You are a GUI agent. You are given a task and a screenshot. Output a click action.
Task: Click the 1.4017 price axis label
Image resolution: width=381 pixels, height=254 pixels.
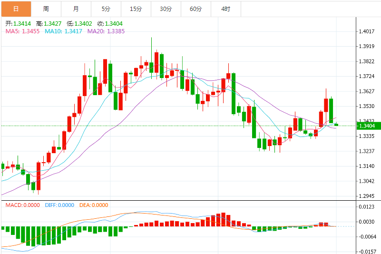tap(367, 31)
